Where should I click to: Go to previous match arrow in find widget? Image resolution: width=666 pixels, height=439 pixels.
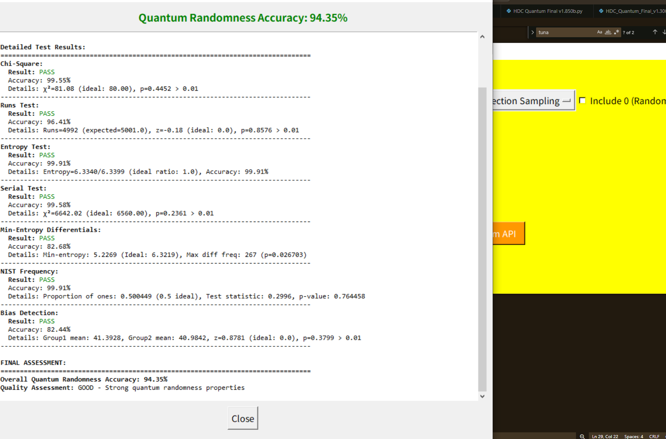pos(655,32)
